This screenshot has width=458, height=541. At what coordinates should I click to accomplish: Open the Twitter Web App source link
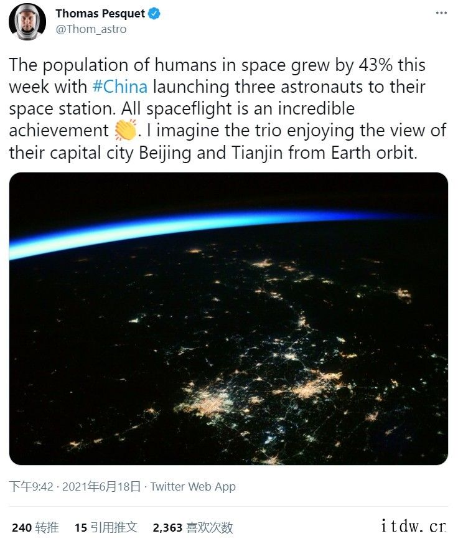[193, 486]
